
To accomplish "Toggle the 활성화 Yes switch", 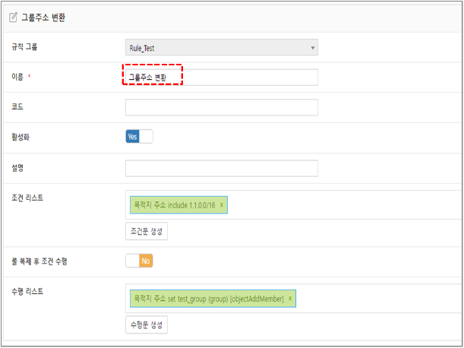I will 139,136.
